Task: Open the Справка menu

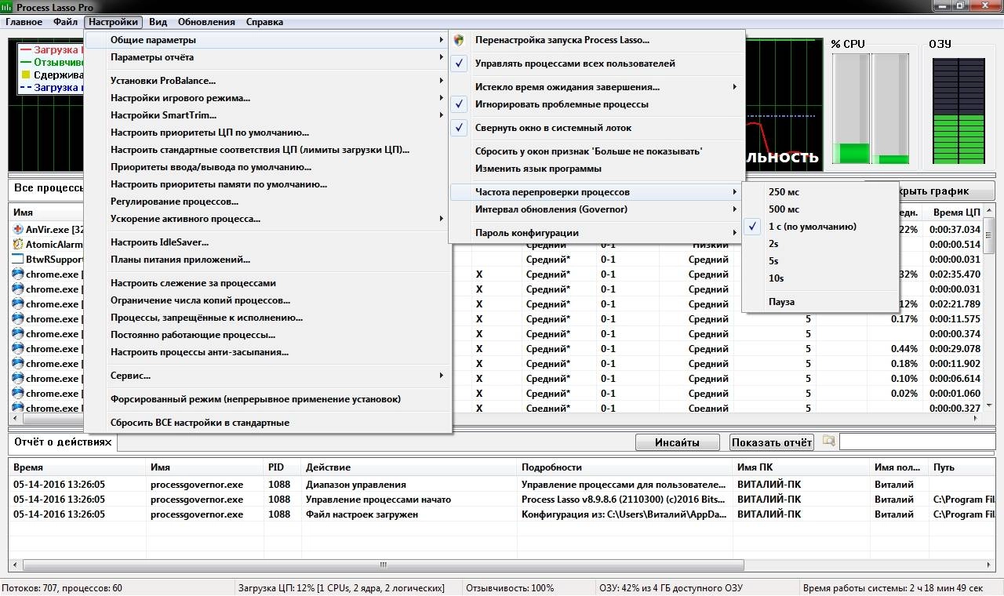Action: (x=265, y=22)
